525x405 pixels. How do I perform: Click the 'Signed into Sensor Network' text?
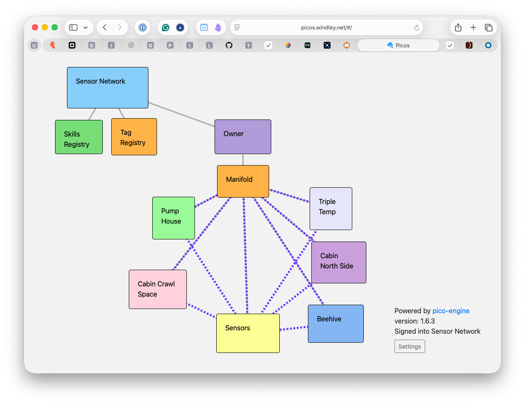pos(438,331)
